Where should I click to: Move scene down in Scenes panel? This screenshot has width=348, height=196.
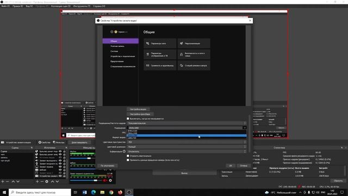click(x=18, y=181)
